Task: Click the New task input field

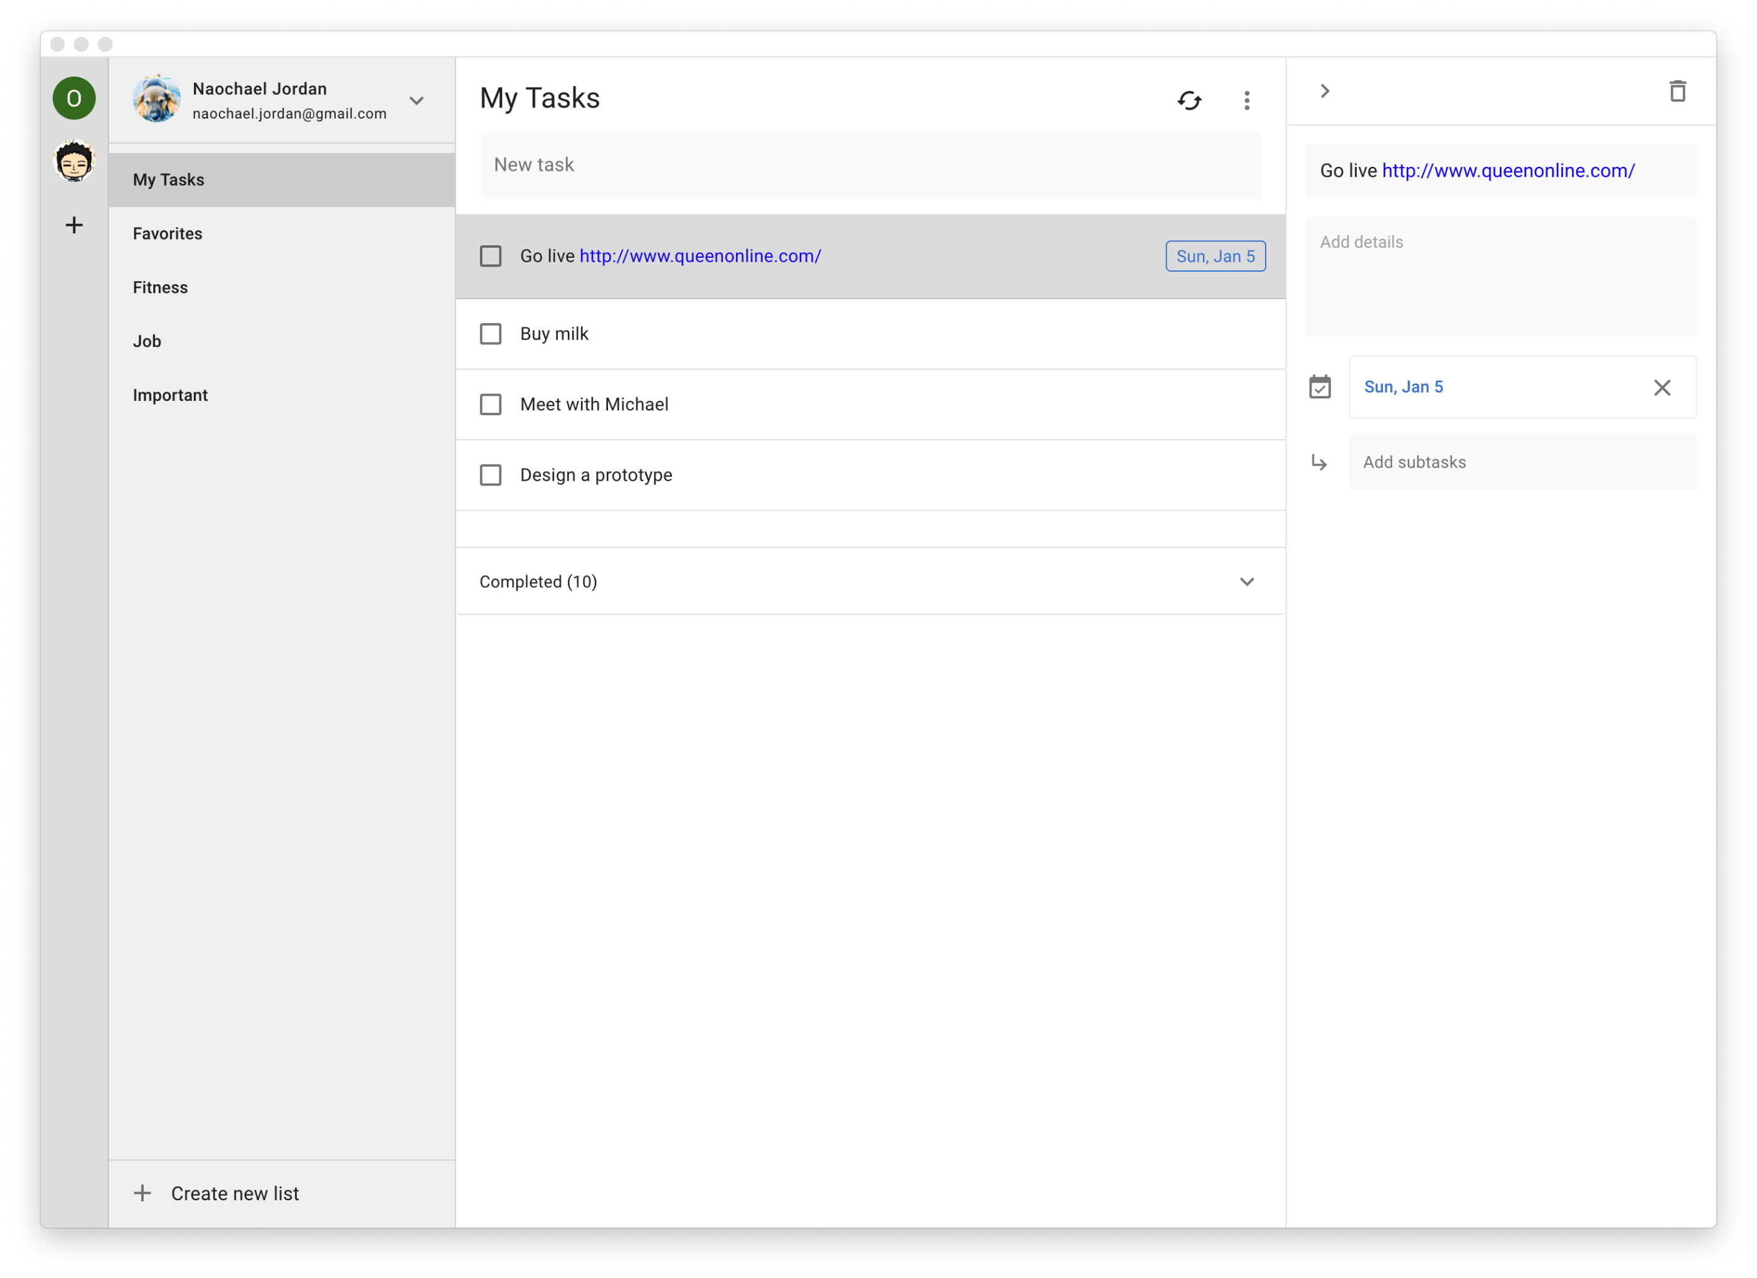Action: pyautogui.click(x=870, y=165)
